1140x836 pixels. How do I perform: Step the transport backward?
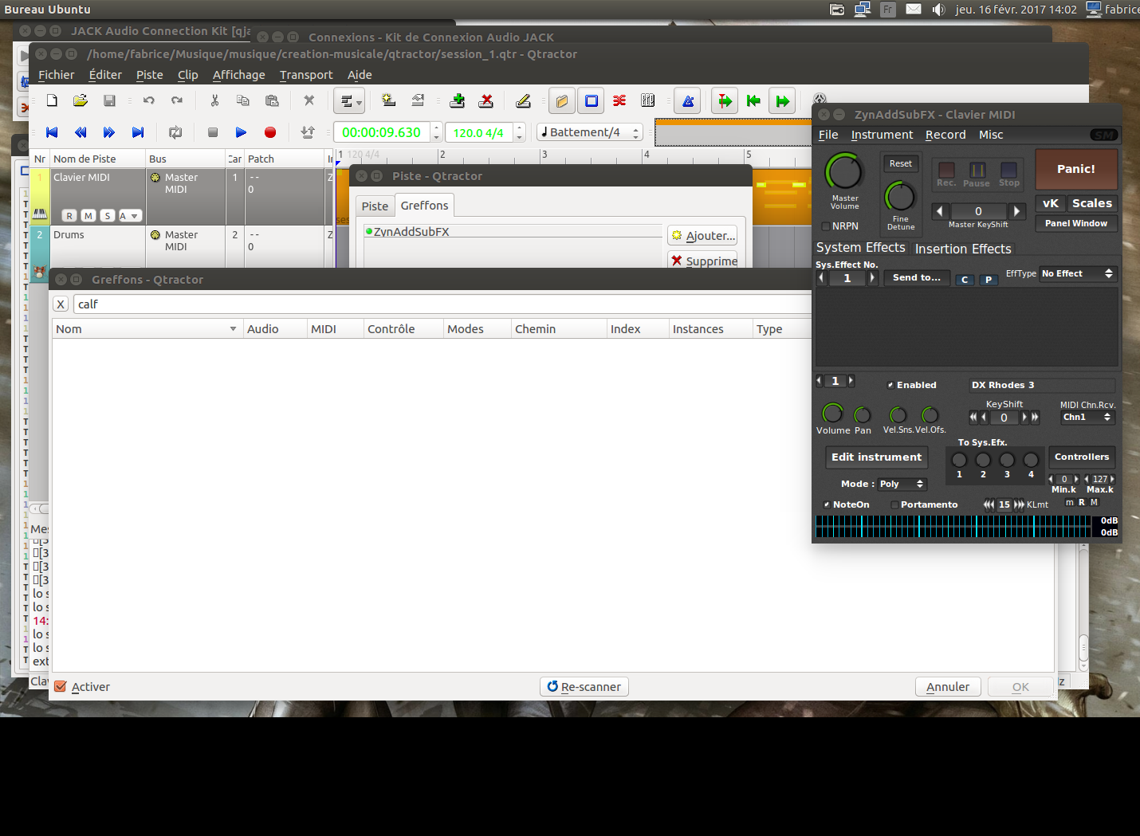pos(81,132)
